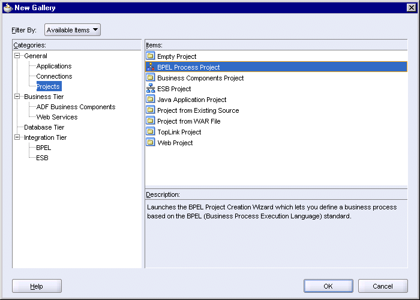Click the coffee cup icon in title bar
Image resolution: width=420 pixels, height=300 pixels.
point(8,7)
